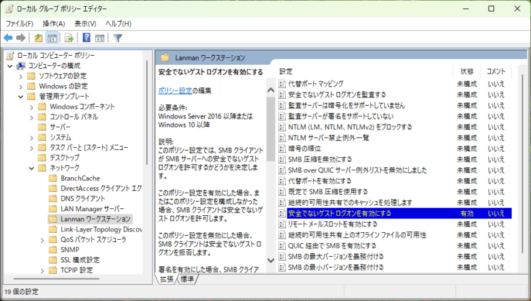Screen dimensions: 531x301
Task: Select 監査サーバーは暗号化をサポートしていません policy
Action: click(x=346, y=106)
